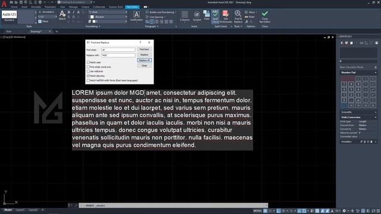Expand the More options dropdown
This screenshot has height=214, width=381.
tap(251, 12)
